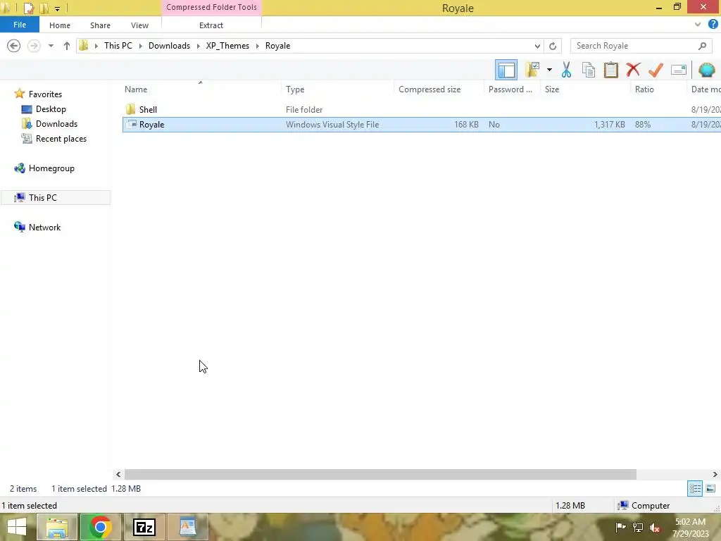Screen dimensions: 721x541
Task: Expand the ribbon using the chevron
Action: (698, 25)
